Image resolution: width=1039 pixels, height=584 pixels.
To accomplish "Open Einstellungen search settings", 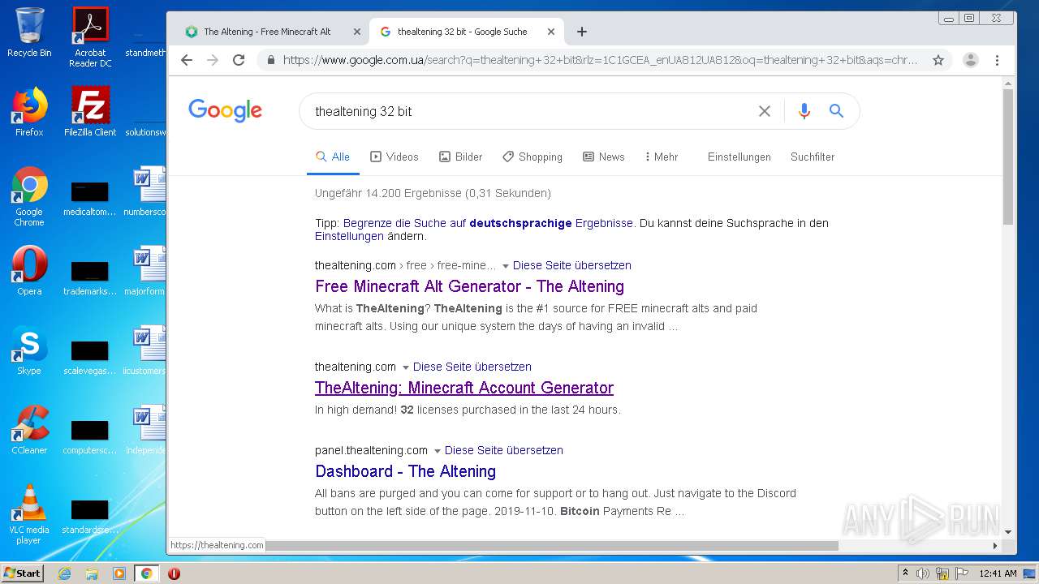I will (739, 157).
